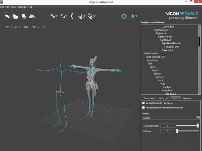
Task: Switch to the Transforms tab
Action: pos(149,98)
